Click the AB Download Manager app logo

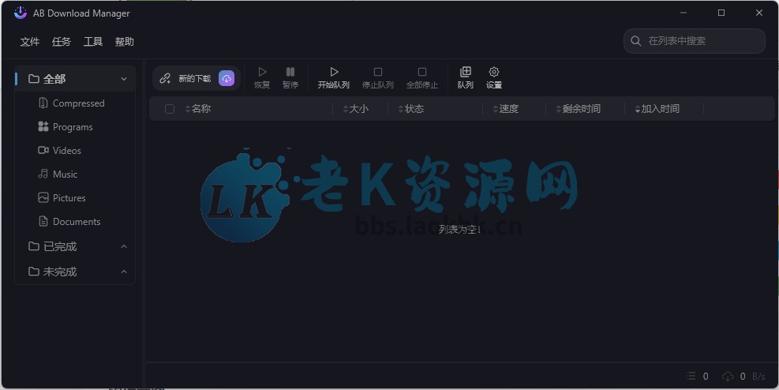pos(21,13)
